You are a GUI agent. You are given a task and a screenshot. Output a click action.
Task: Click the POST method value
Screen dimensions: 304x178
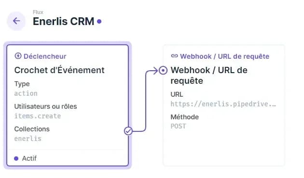click(x=178, y=126)
